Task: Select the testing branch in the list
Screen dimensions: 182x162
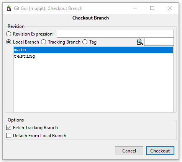Action: click(x=93, y=56)
